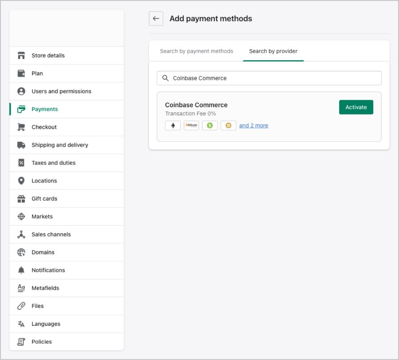Open Policies settings
This screenshot has height=360, width=399.
tap(66, 342)
